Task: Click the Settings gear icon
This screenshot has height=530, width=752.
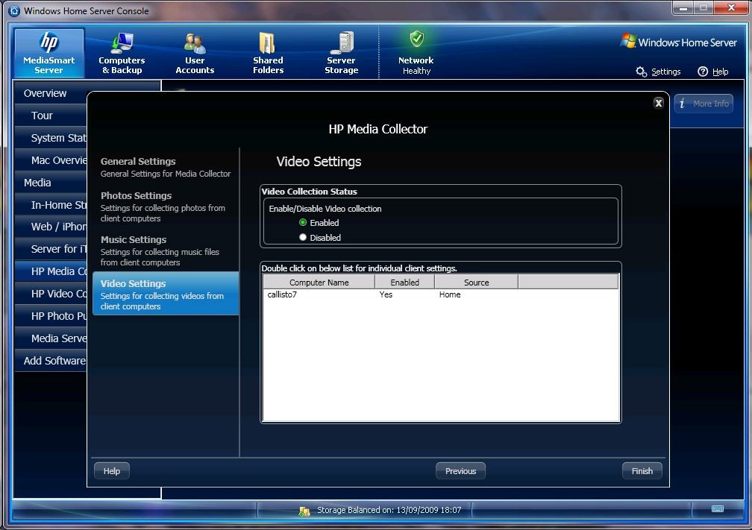Action: (642, 72)
